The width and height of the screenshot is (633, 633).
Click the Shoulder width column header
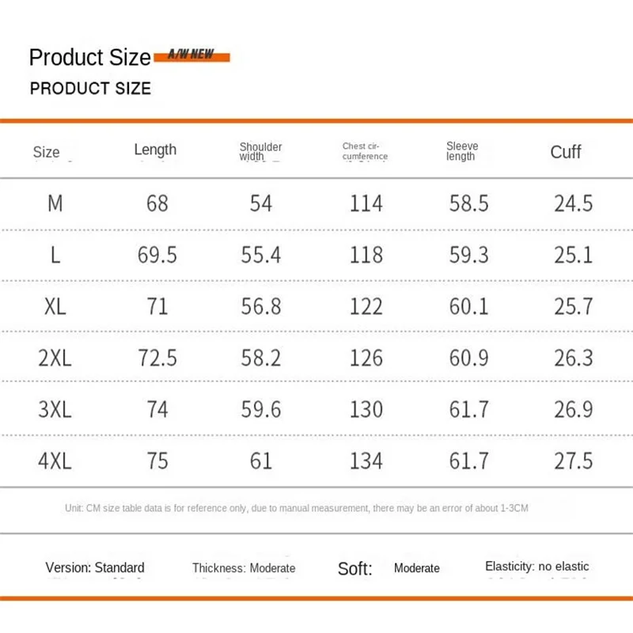(260, 151)
